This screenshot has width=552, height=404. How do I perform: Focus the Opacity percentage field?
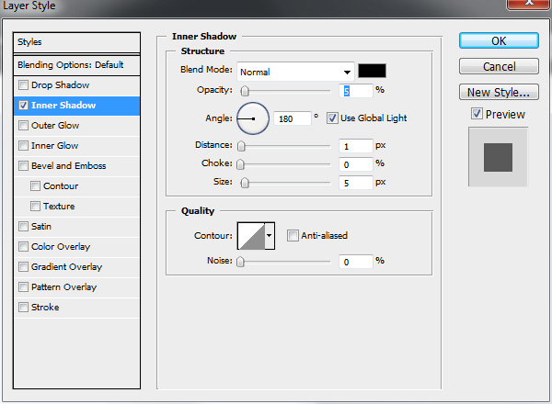click(x=355, y=91)
